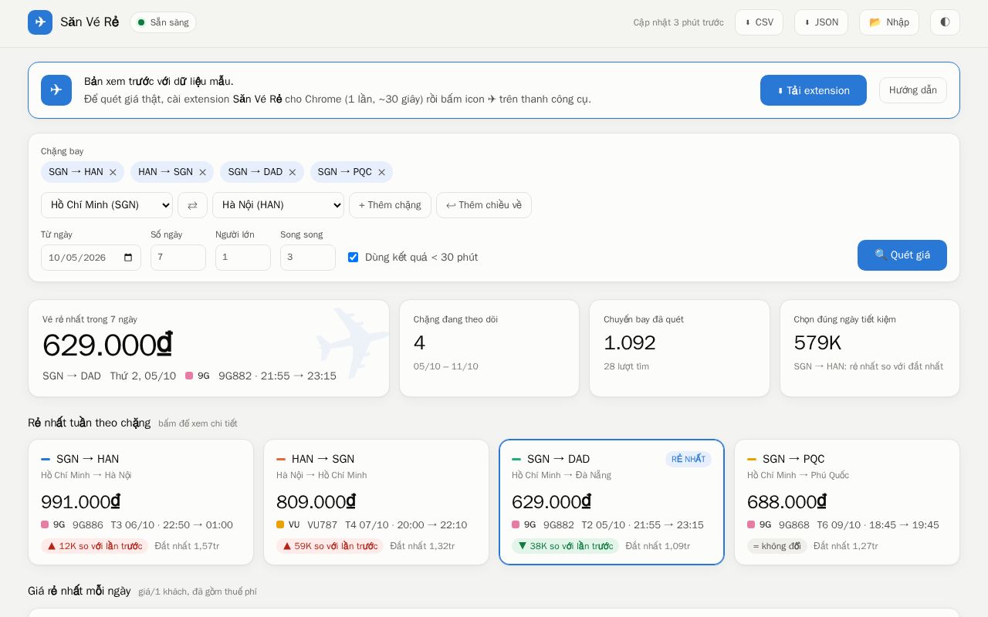Remove the HAN → SGN route chip
The width and height of the screenshot is (988, 617).
(203, 172)
